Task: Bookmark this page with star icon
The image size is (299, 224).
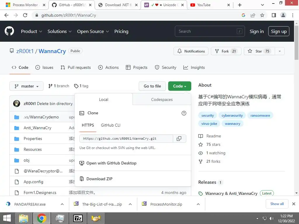Action: pyautogui.click(x=263, y=15)
